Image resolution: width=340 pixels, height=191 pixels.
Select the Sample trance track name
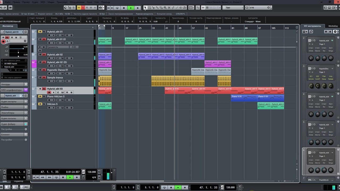coord(55,78)
